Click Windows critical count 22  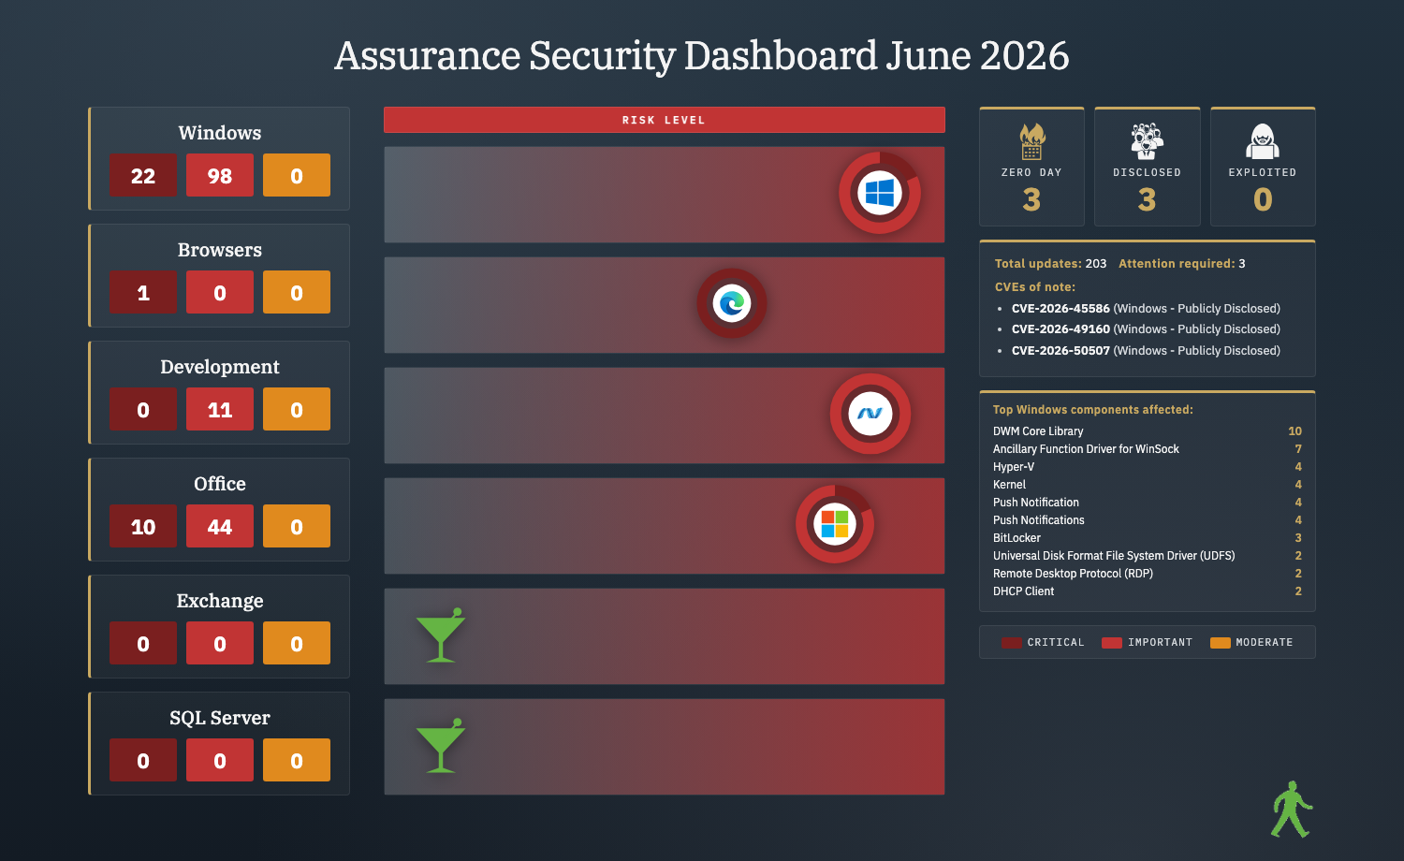tap(143, 175)
